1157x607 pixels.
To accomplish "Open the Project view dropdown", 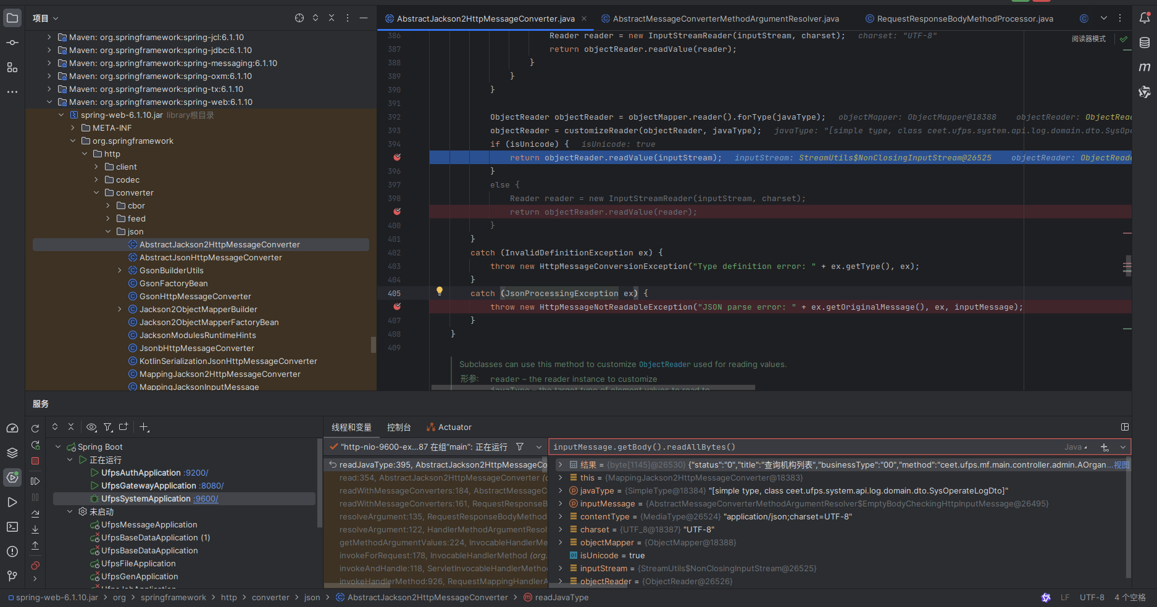I will [x=46, y=18].
